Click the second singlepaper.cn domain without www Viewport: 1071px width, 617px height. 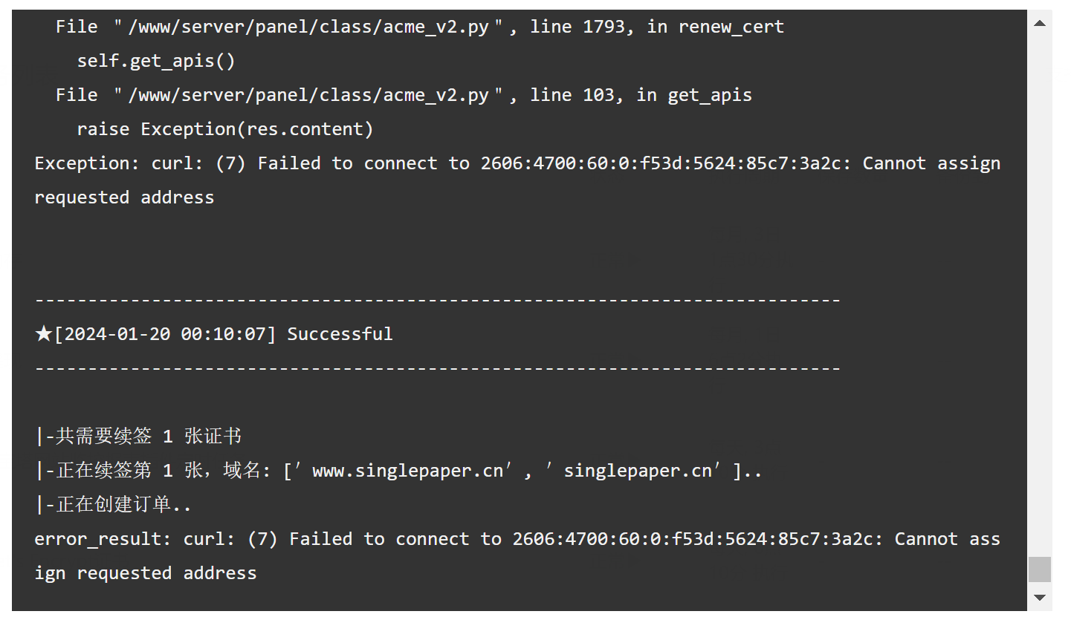pos(638,471)
